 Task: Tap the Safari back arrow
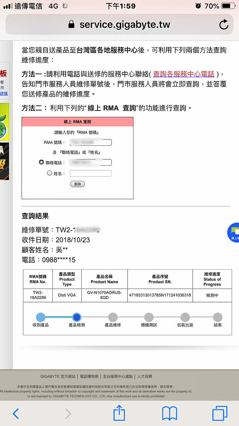16,414
